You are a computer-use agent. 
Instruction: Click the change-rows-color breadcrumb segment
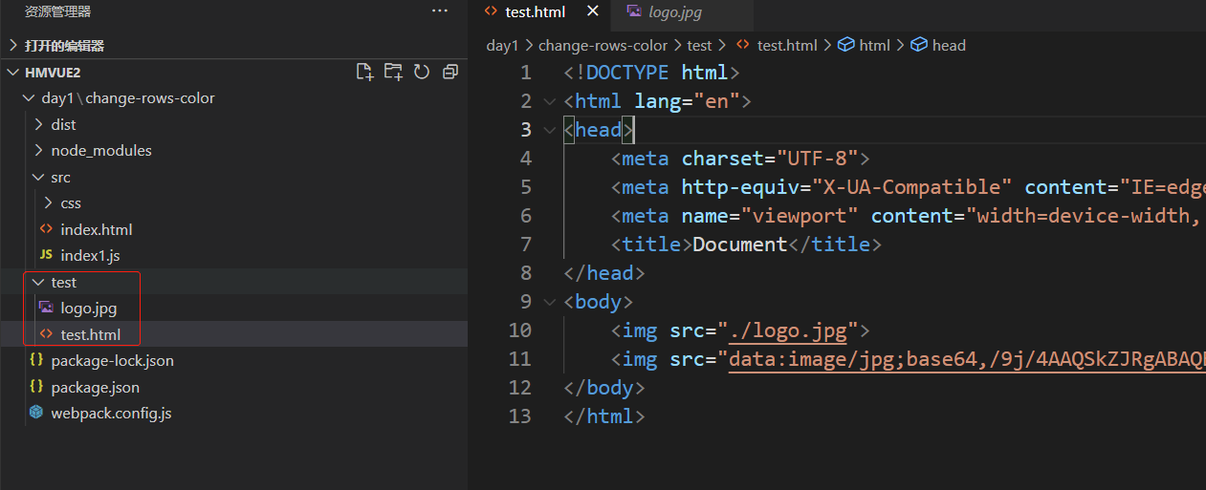pyautogui.click(x=603, y=45)
